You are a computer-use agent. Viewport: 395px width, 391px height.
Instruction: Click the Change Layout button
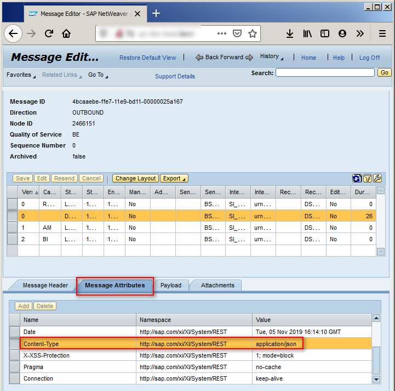pyautogui.click(x=135, y=178)
